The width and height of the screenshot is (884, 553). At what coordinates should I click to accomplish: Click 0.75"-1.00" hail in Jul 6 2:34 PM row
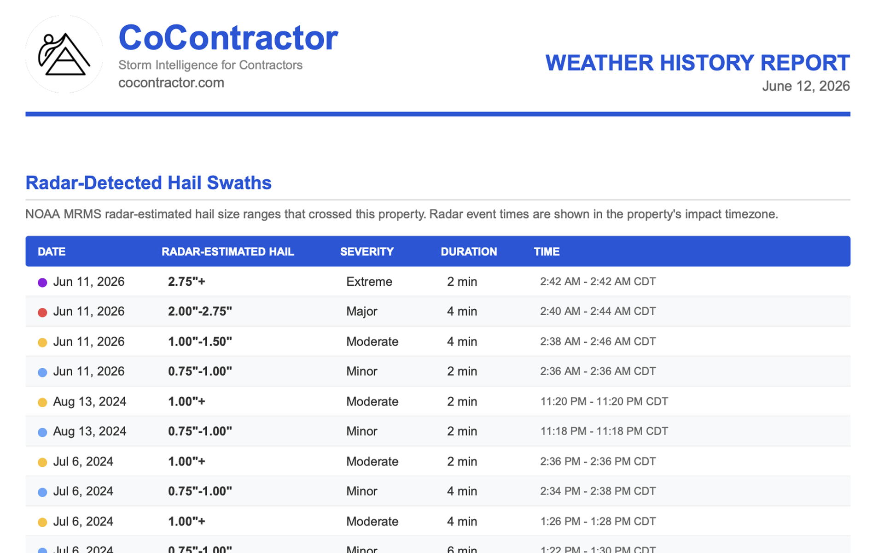pyautogui.click(x=200, y=491)
